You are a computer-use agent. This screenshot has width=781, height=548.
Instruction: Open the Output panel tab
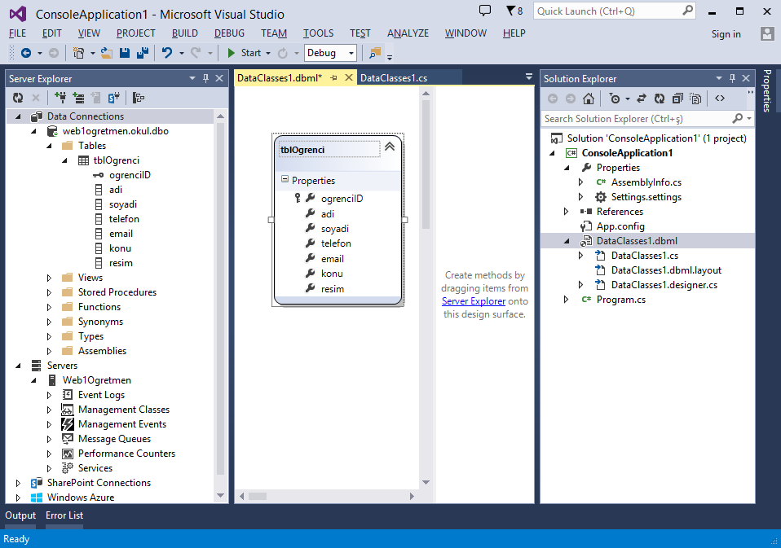click(x=20, y=515)
